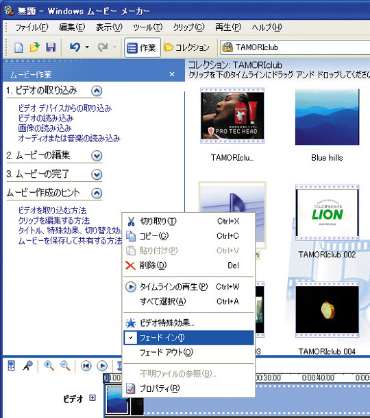Click the audio levels icon on timeline toolbar

pyautogui.click(x=12, y=365)
